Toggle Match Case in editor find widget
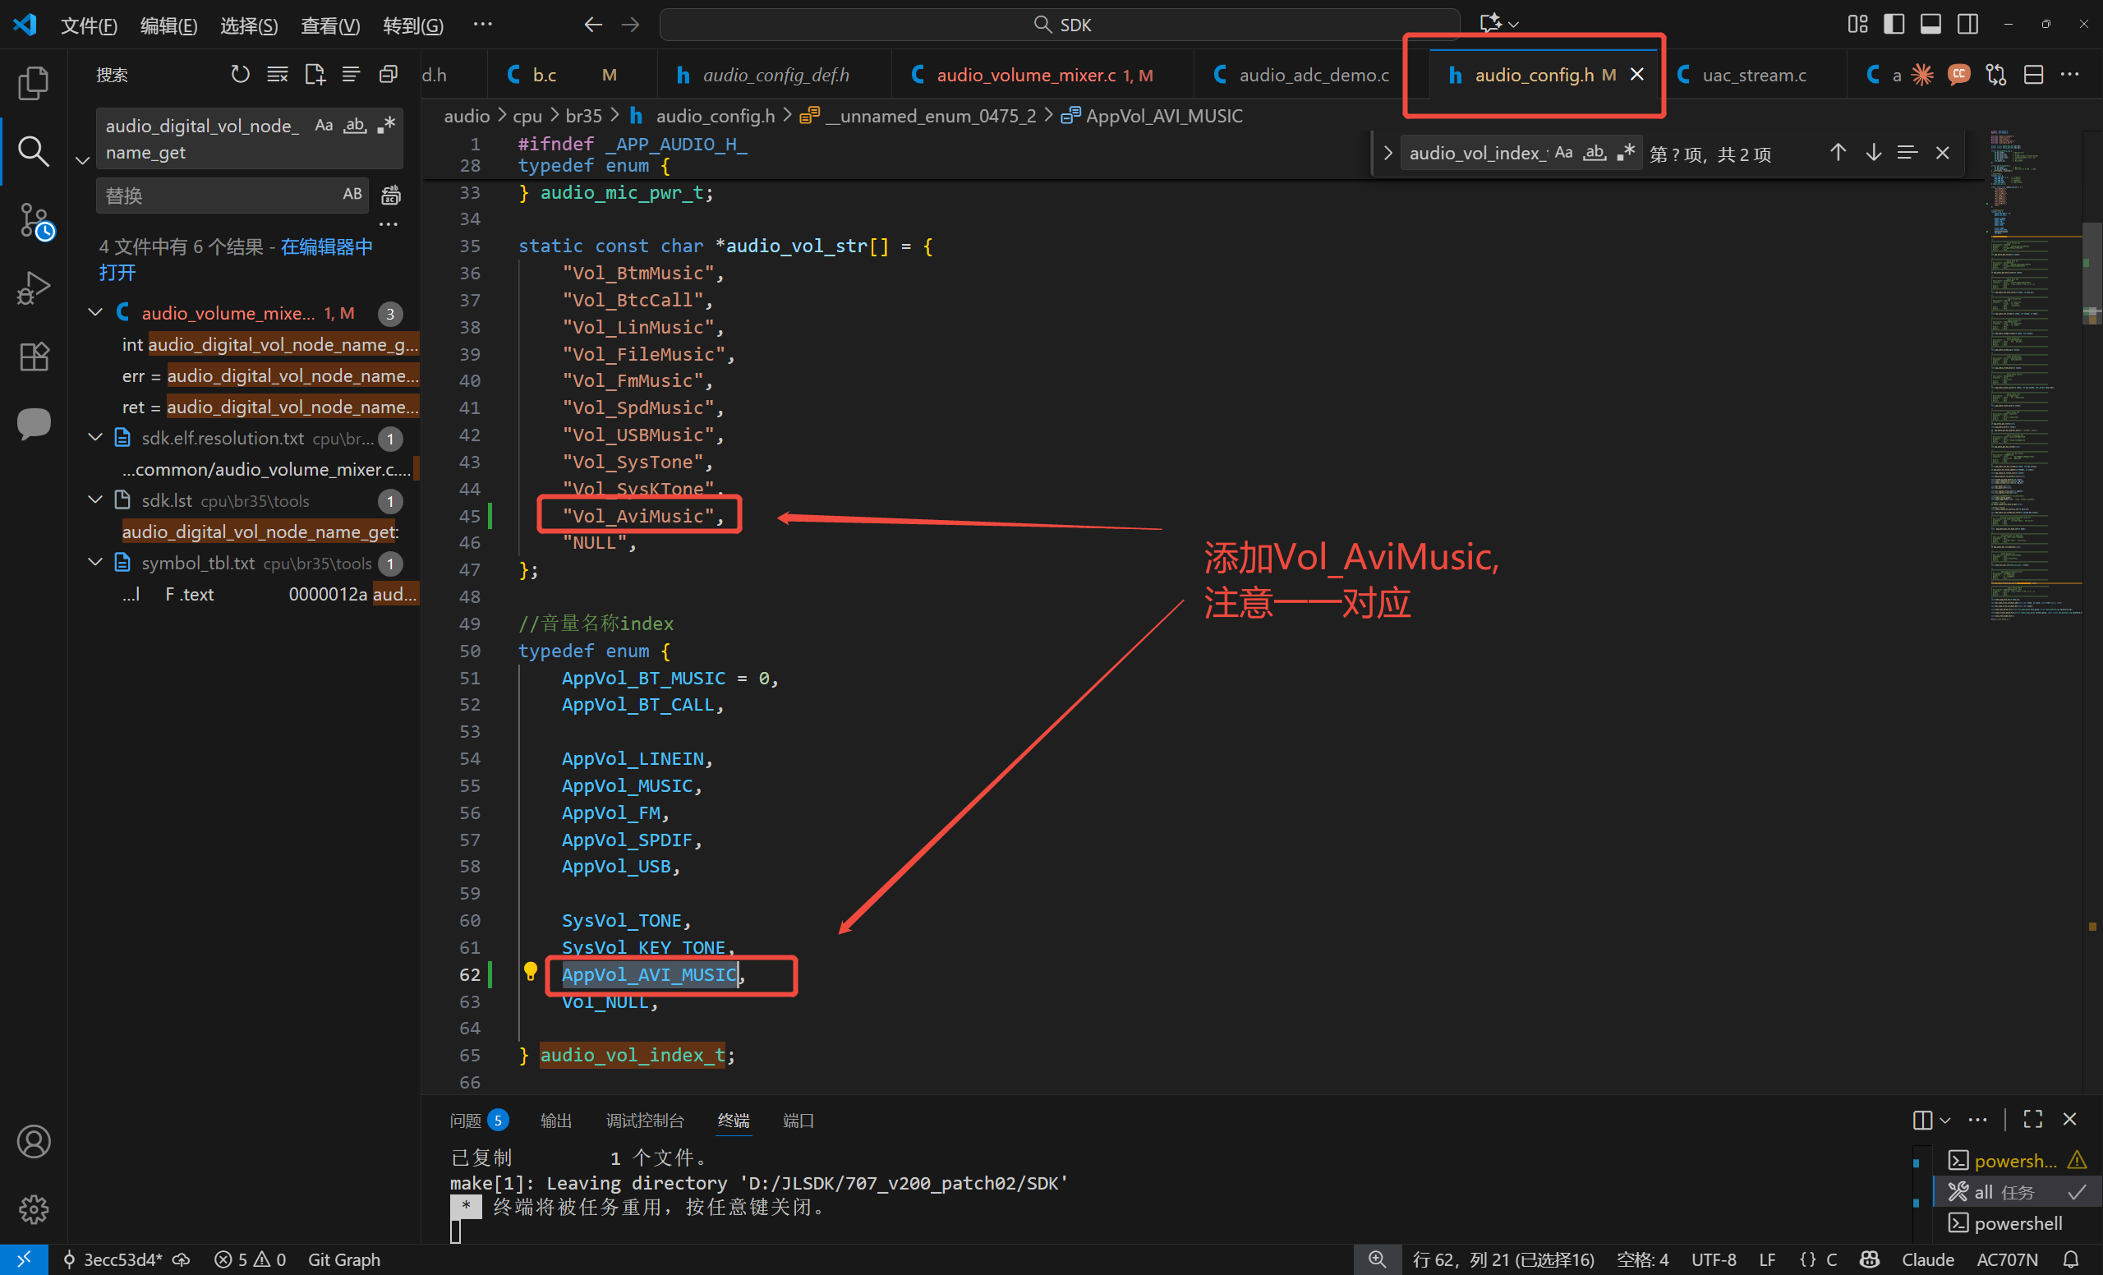The image size is (2103, 1275). (x=1563, y=153)
